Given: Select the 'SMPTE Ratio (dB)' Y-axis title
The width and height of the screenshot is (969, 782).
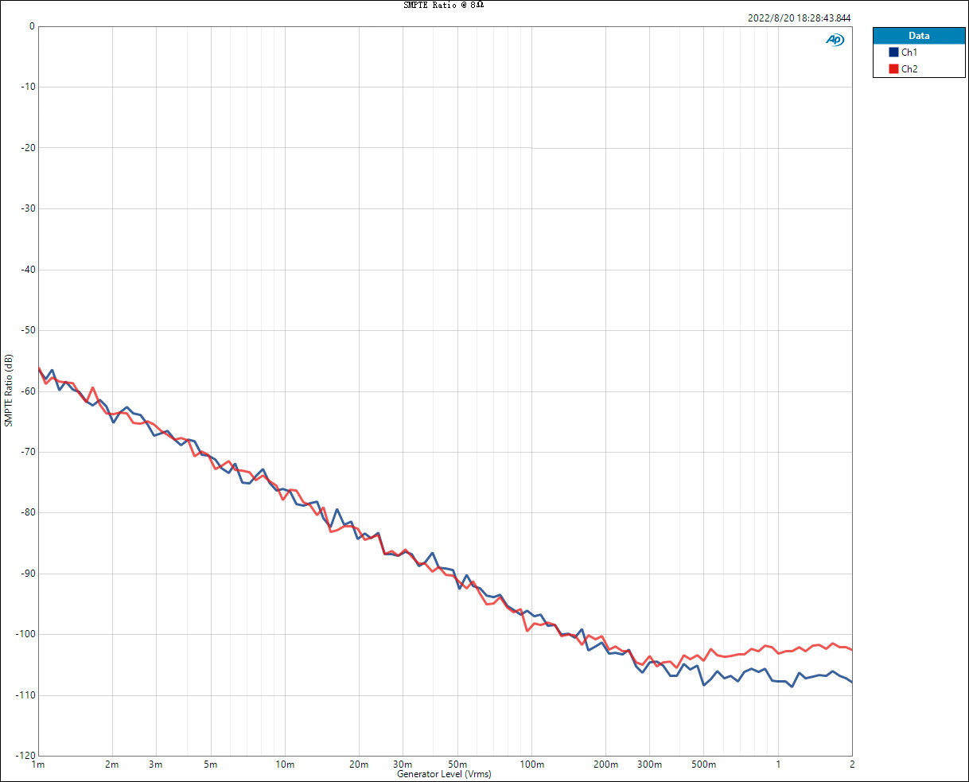Looking at the screenshot, I should [9, 391].
